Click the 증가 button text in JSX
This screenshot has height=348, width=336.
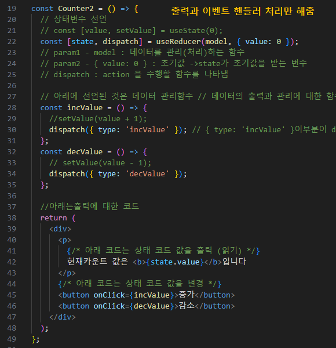tap(187, 295)
